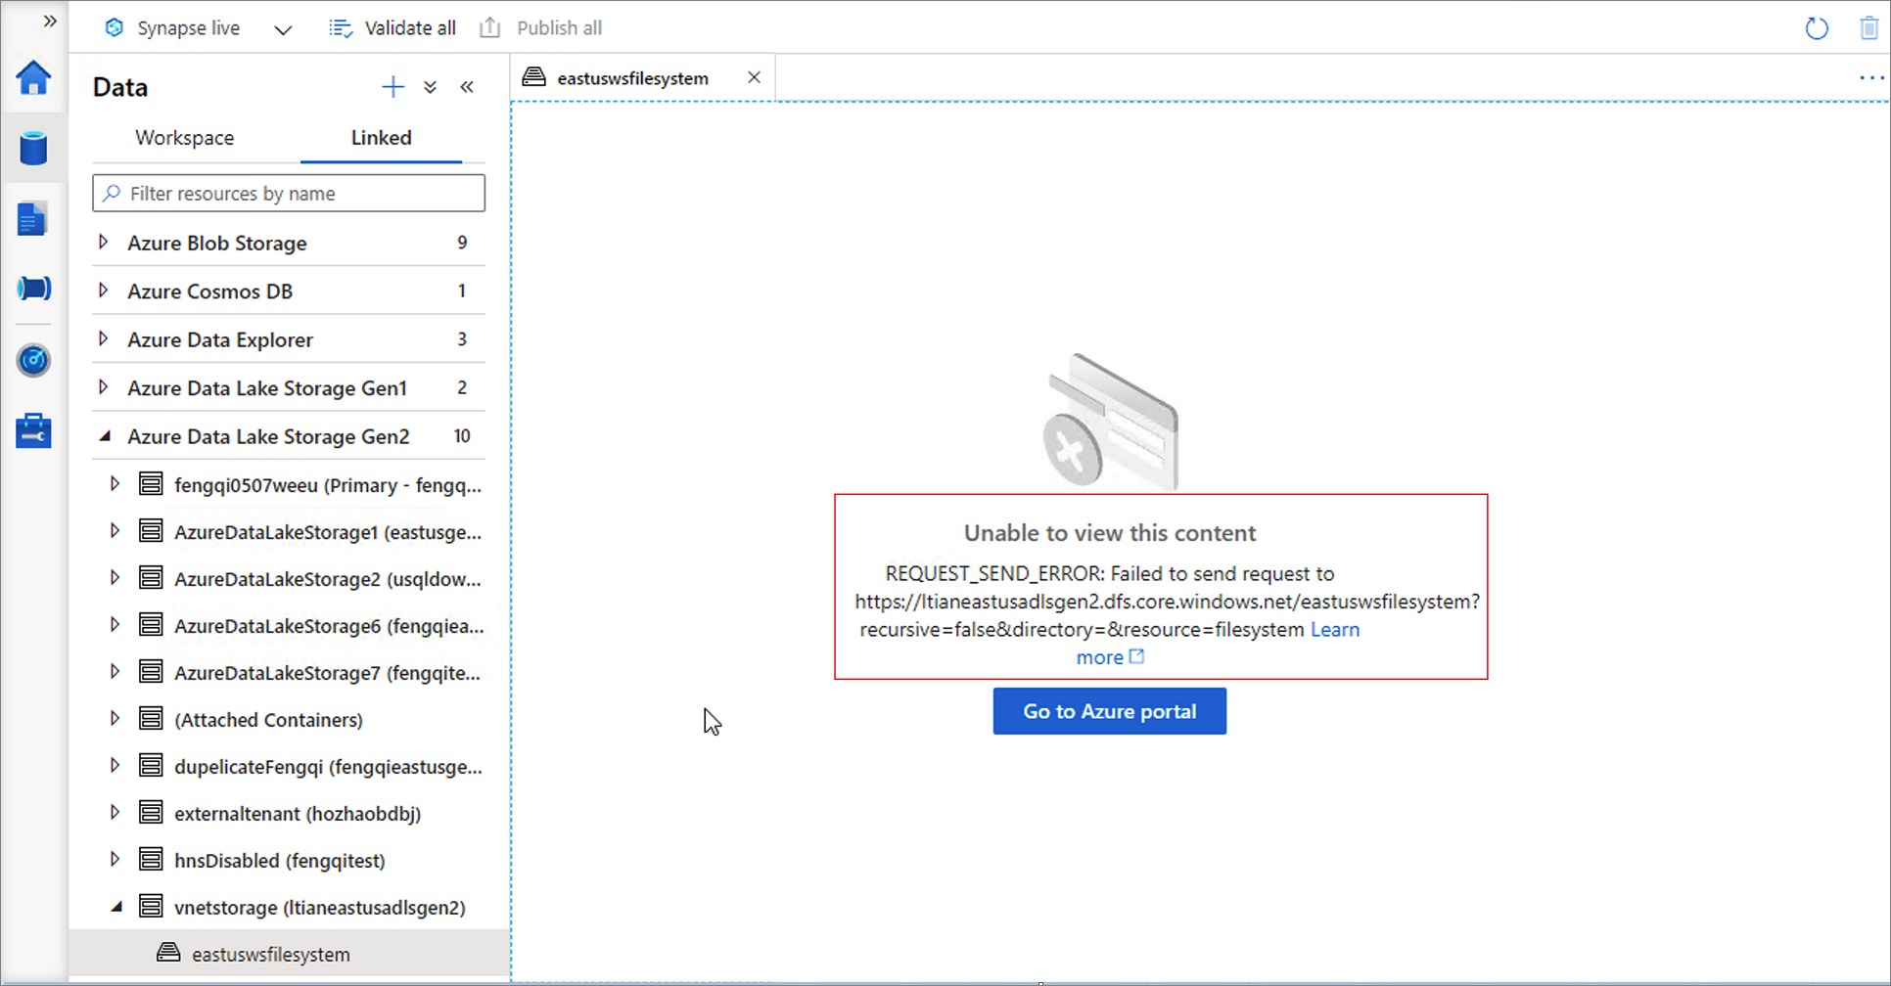Click the externaltenant storage icon

(x=151, y=812)
